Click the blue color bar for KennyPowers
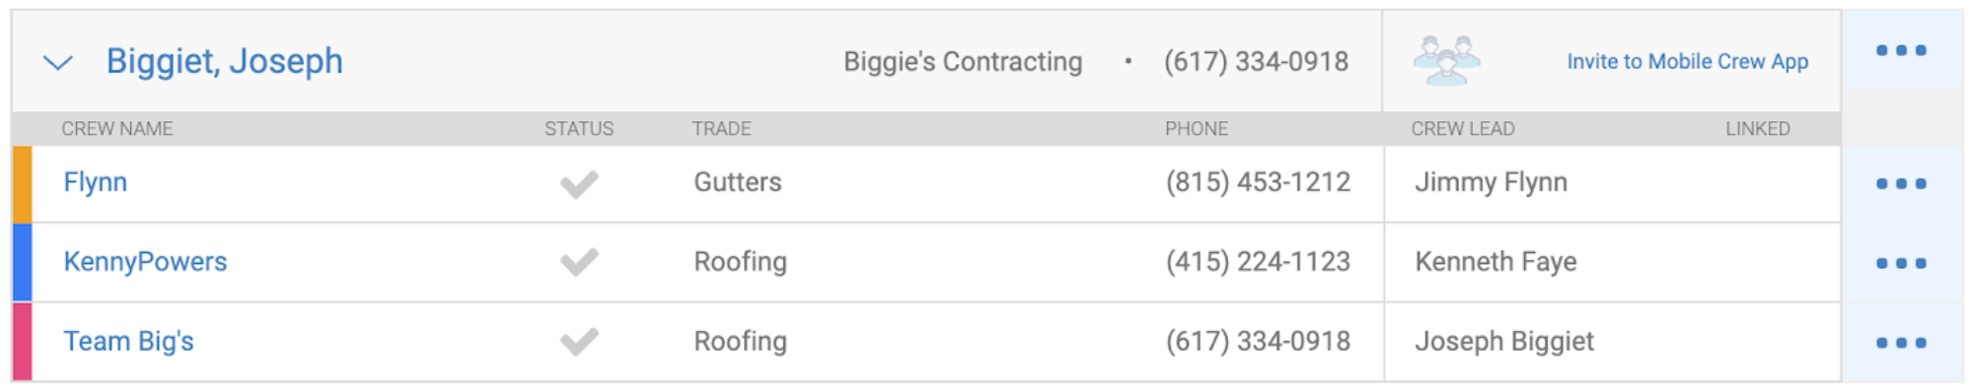Screen dimensions: 1973x390 point(22,263)
